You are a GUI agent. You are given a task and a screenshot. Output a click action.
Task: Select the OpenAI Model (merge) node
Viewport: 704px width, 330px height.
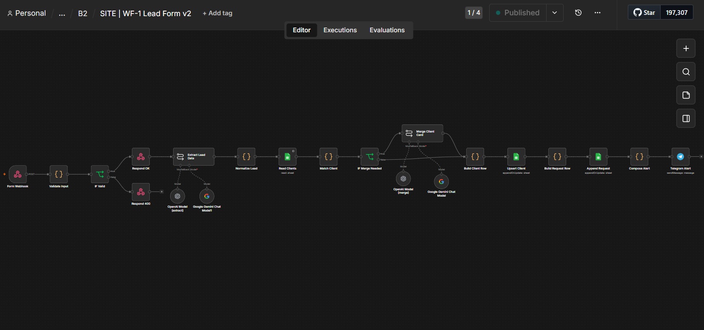coord(403,179)
